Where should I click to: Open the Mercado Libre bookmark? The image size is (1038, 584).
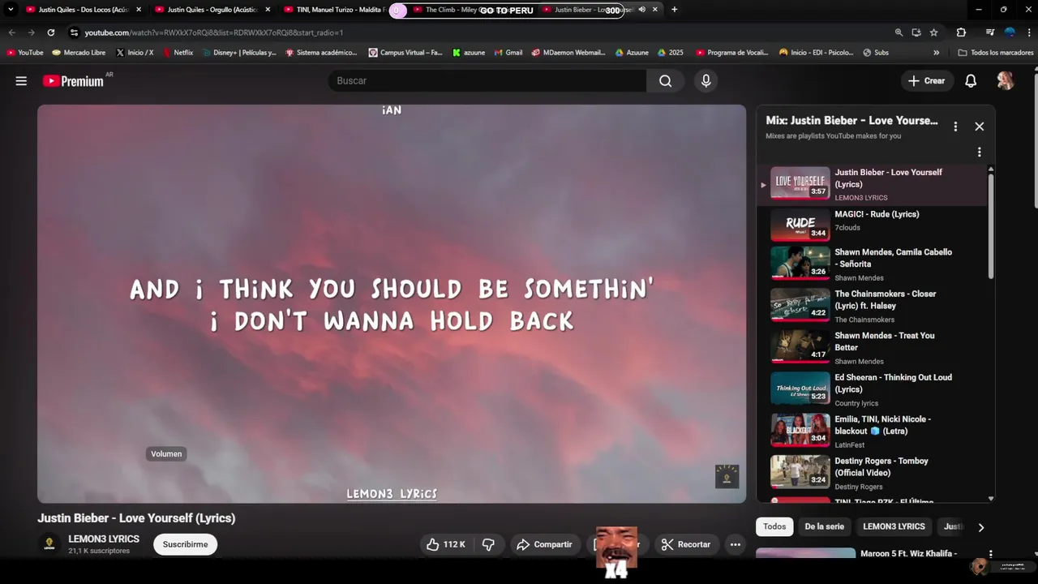(x=79, y=53)
